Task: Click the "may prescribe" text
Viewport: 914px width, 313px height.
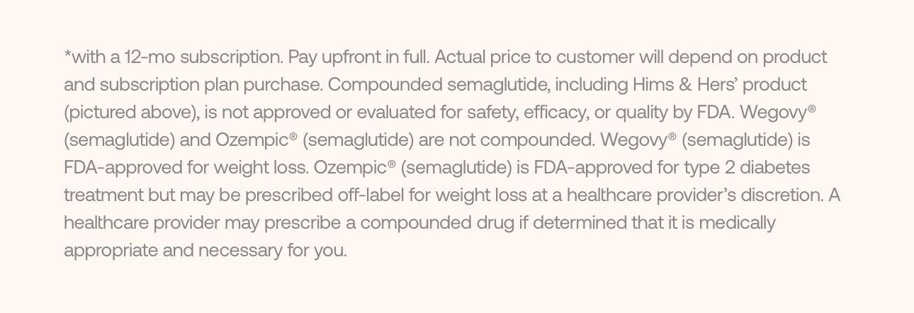Action: [x=273, y=222]
